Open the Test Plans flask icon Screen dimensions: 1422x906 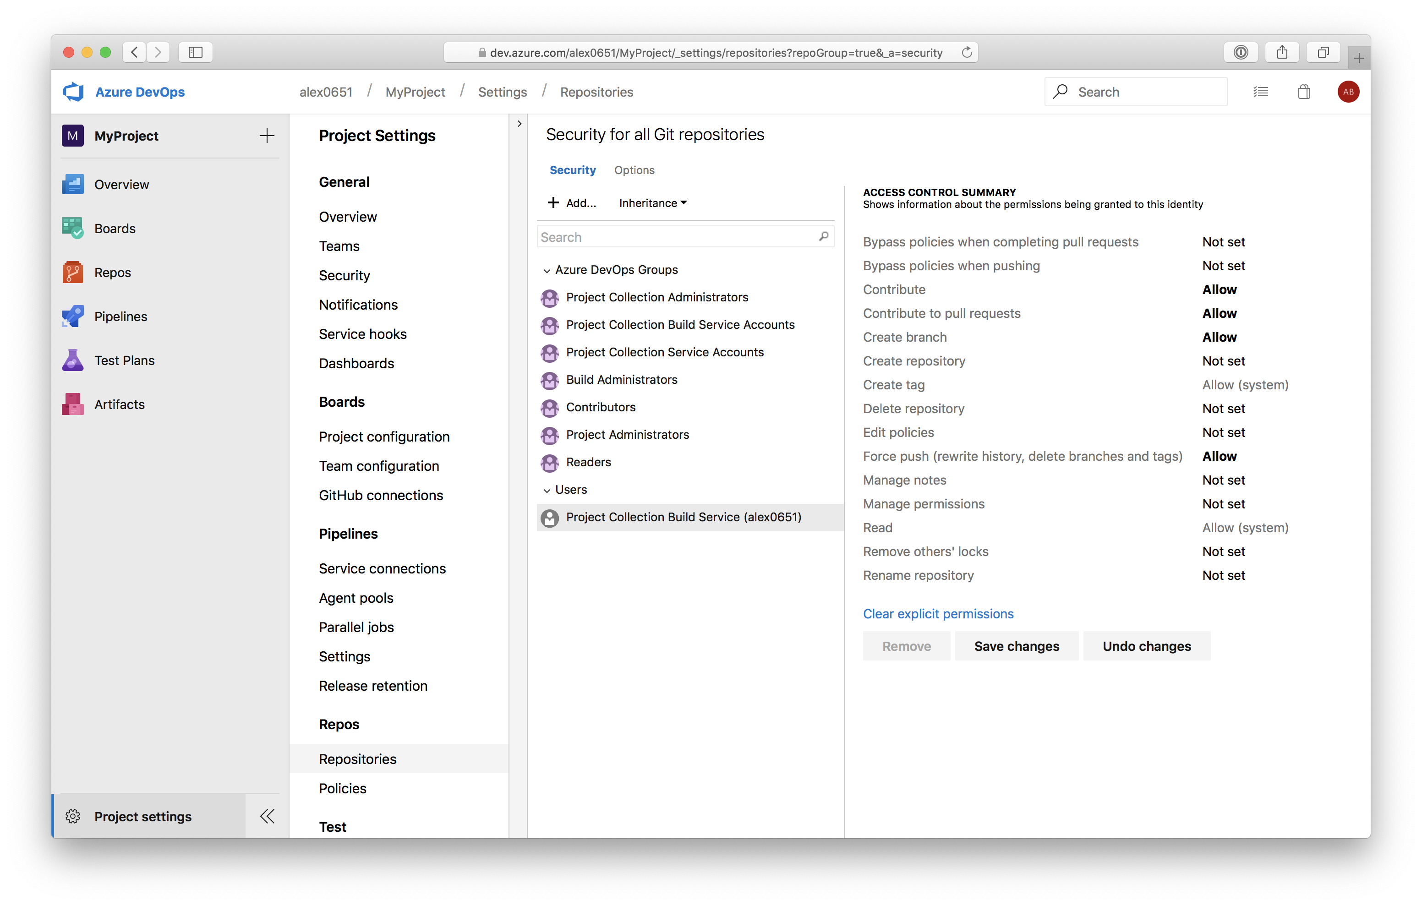(73, 360)
